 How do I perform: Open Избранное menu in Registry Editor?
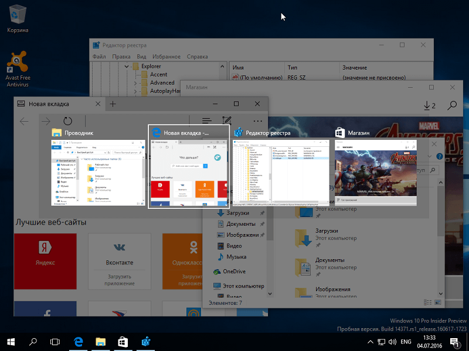click(166, 56)
